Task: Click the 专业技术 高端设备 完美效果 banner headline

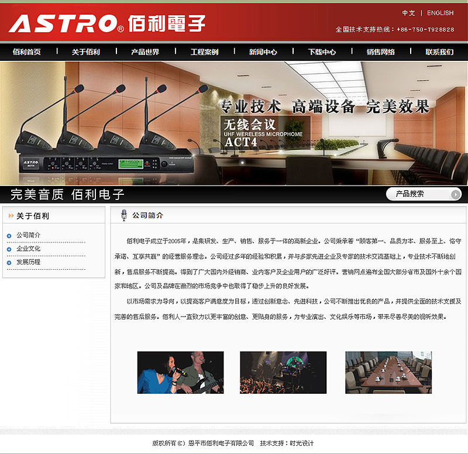Action: 324,106
